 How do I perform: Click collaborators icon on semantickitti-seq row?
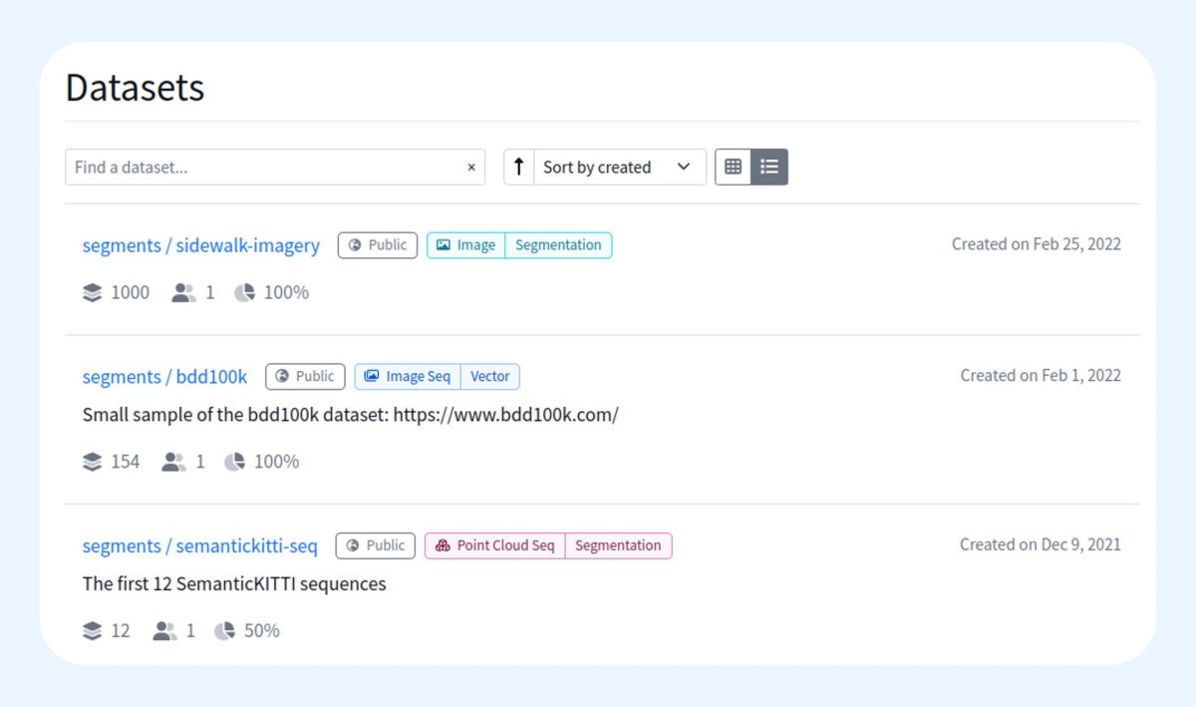164,631
